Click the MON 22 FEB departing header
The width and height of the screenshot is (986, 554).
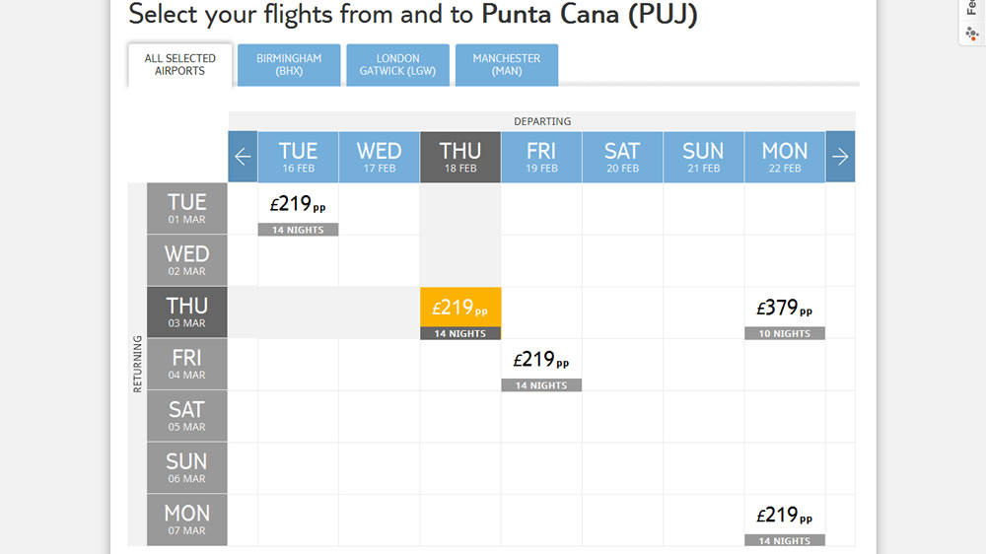point(785,157)
